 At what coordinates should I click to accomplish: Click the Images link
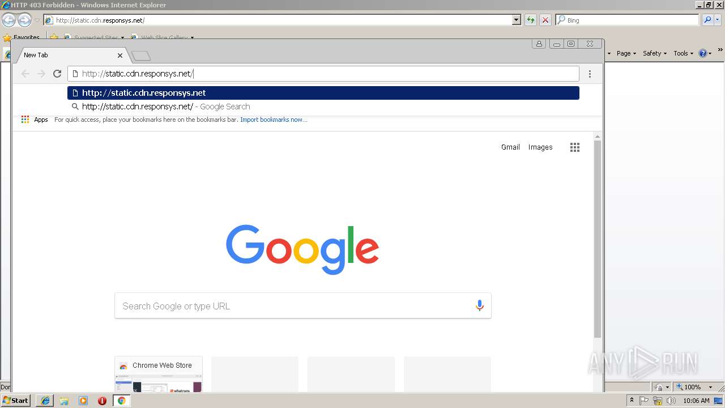(540, 147)
